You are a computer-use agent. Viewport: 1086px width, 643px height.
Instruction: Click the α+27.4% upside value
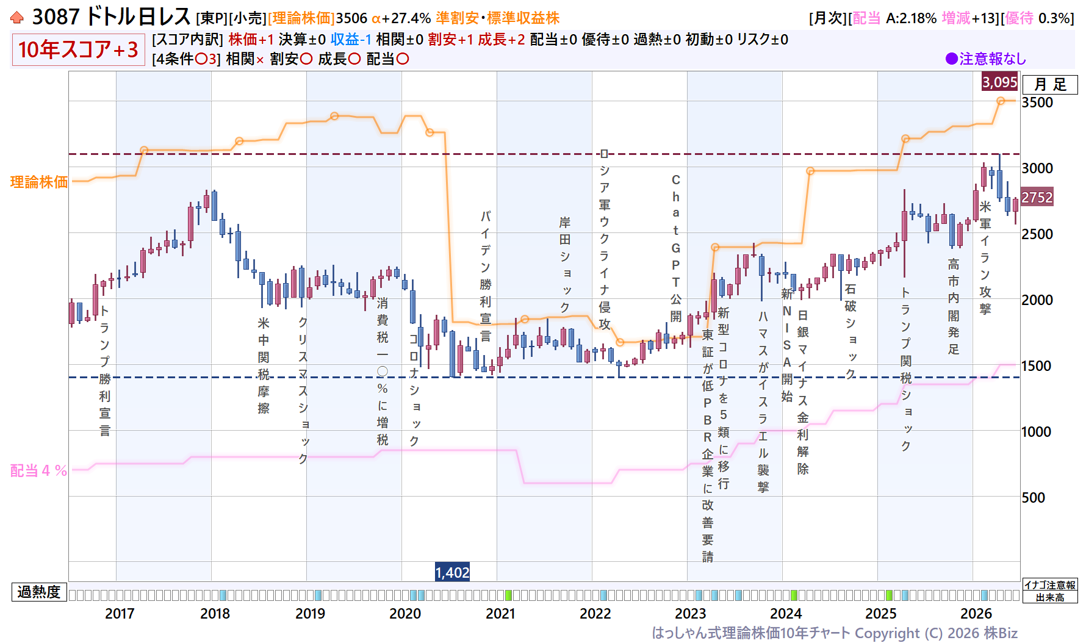(401, 18)
